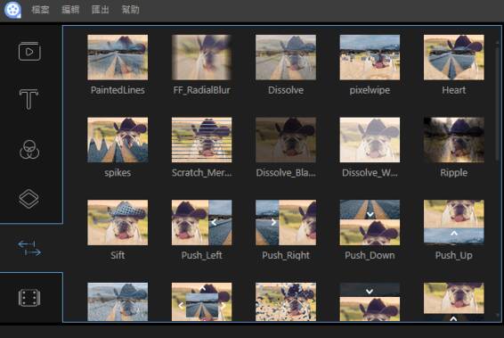Open the Filters three-circles sidebar icon
504x338 pixels.
pyautogui.click(x=29, y=149)
